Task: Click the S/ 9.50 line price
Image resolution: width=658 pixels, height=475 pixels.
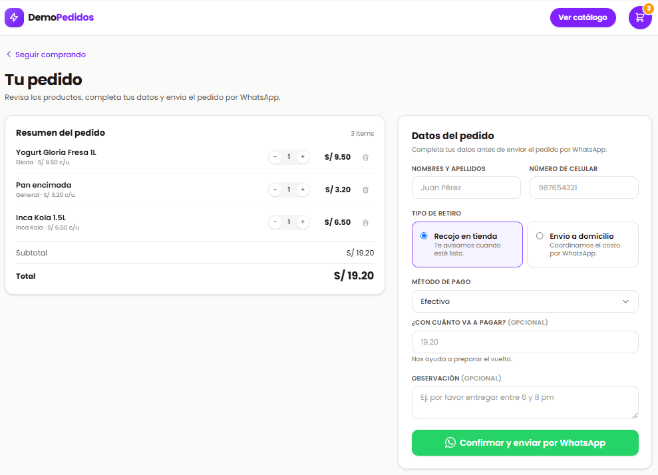Action: (x=337, y=157)
